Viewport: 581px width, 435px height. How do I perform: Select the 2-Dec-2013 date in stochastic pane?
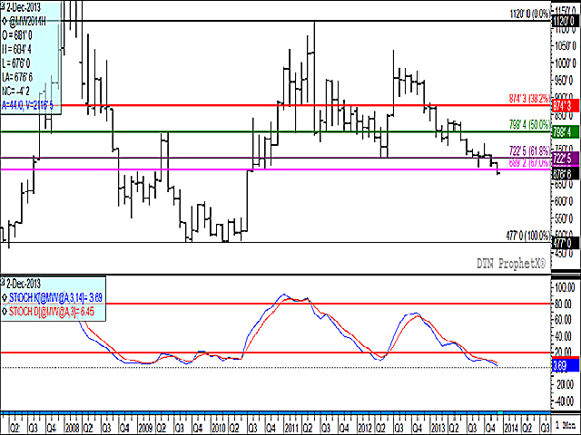click(x=24, y=284)
